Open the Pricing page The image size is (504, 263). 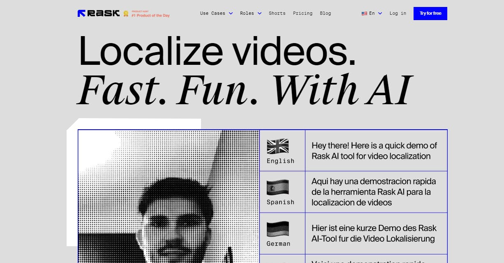pyautogui.click(x=303, y=13)
